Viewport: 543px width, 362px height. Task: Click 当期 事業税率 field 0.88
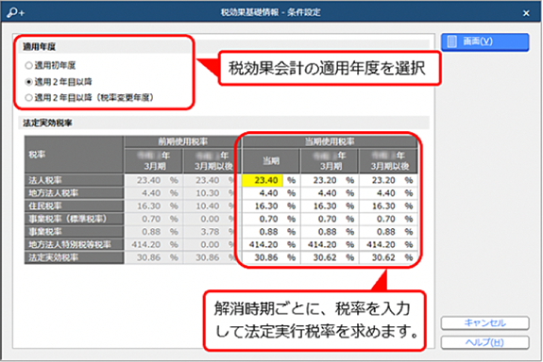(x=263, y=232)
